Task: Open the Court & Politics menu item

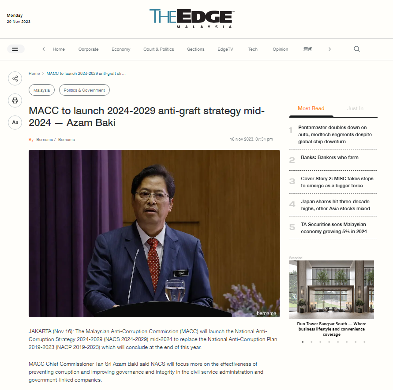Action: coord(159,49)
